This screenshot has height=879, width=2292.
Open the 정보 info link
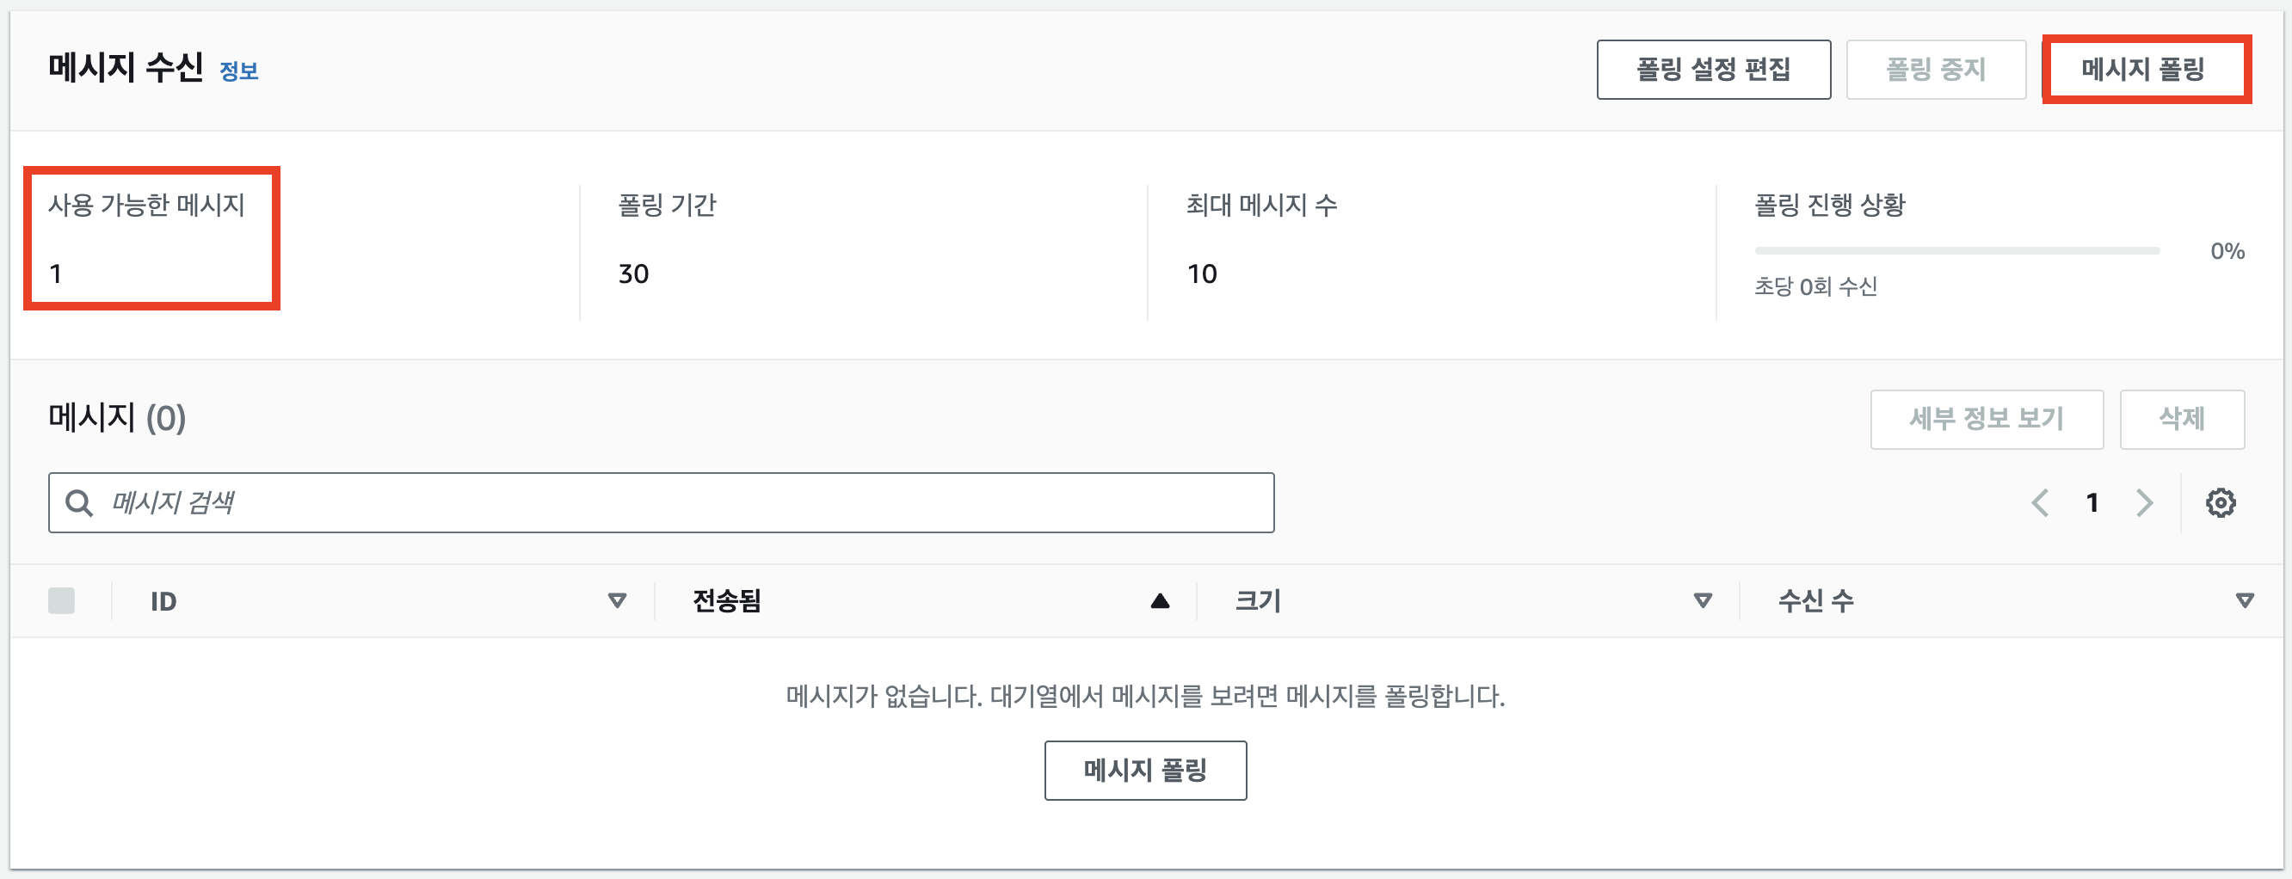pos(238,71)
